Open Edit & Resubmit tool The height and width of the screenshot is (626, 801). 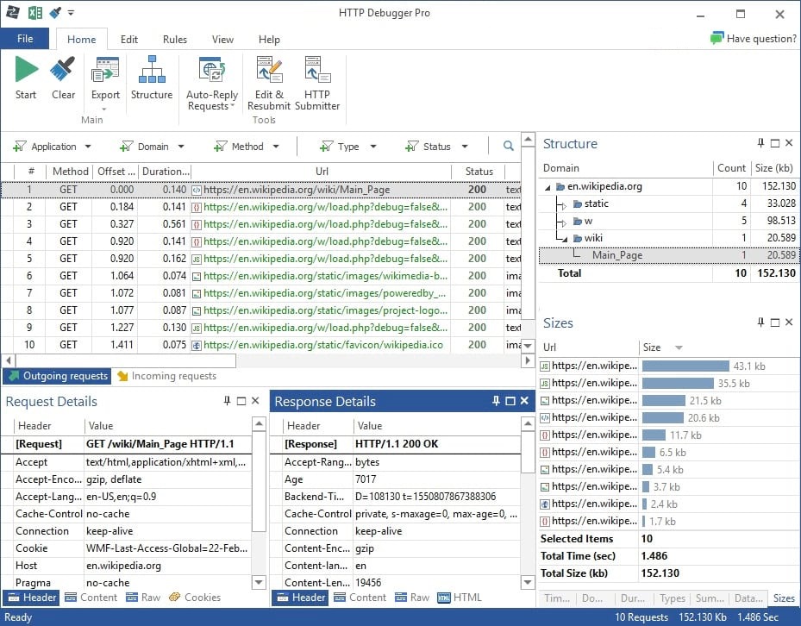tap(269, 84)
